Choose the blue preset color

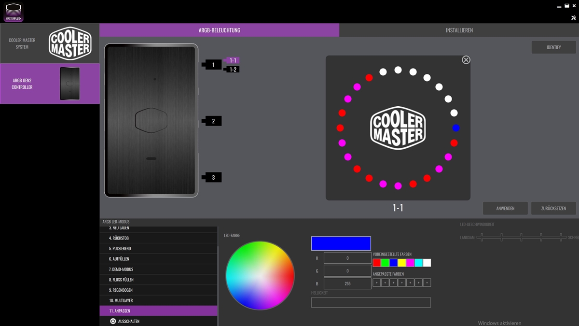point(393,263)
